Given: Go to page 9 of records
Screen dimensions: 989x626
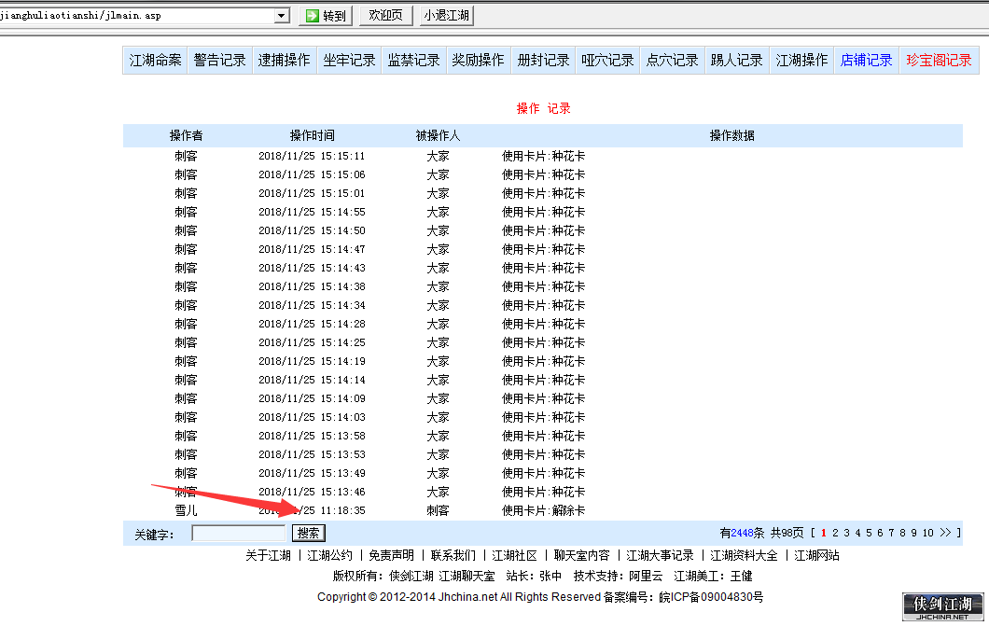Looking at the screenshot, I should (913, 533).
